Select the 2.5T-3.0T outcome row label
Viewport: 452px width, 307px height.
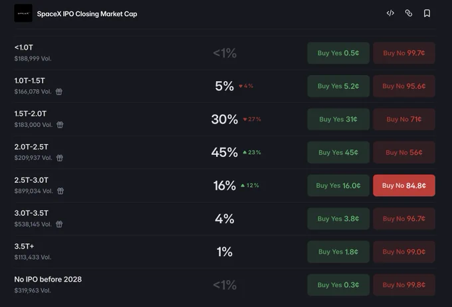coord(31,180)
